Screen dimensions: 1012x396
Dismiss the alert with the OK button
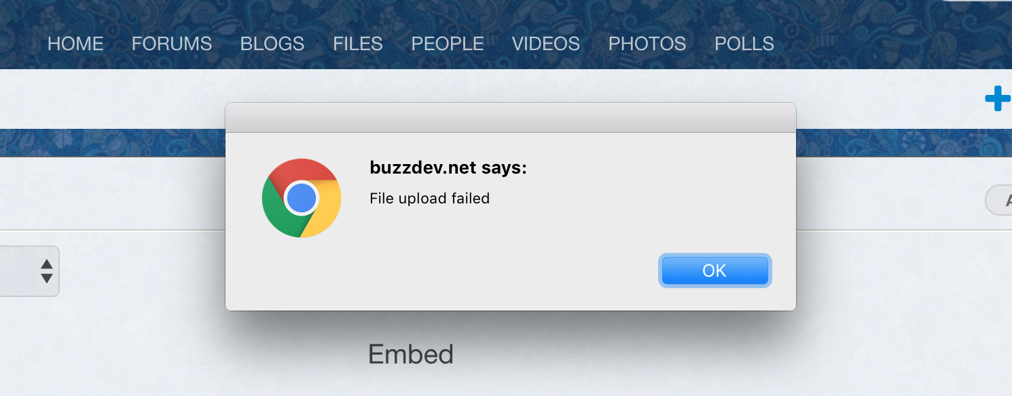click(715, 271)
